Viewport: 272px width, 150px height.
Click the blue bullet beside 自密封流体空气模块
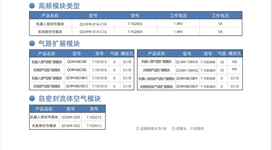click(x=32, y=98)
